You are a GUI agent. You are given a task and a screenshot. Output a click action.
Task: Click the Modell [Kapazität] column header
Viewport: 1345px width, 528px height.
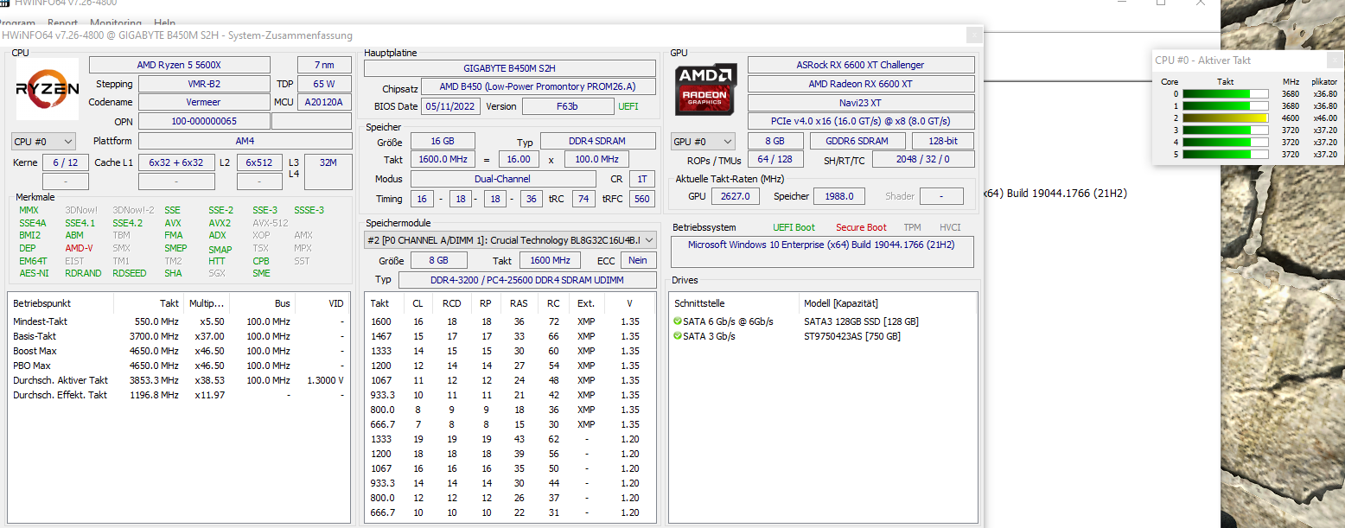tap(888, 303)
